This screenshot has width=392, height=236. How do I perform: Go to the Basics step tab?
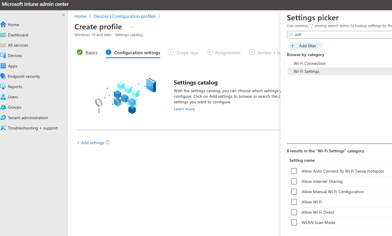coord(87,53)
